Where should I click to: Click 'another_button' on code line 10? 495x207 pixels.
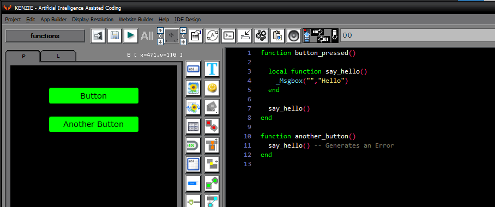click(x=322, y=136)
